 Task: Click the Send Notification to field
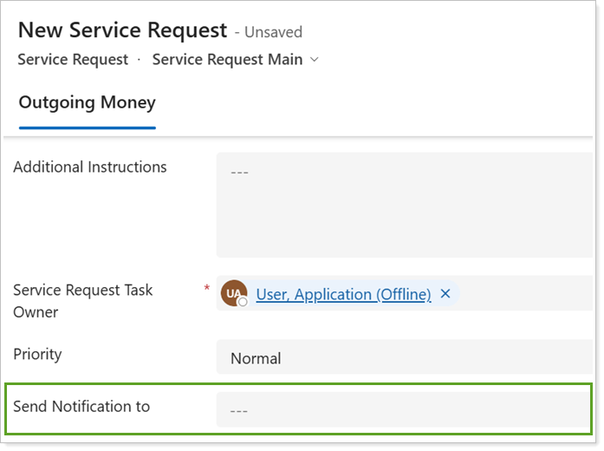coord(404,409)
